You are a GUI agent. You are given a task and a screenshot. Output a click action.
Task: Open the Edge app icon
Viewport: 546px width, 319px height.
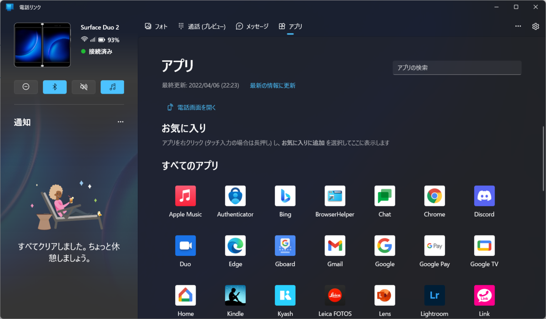pos(235,246)
